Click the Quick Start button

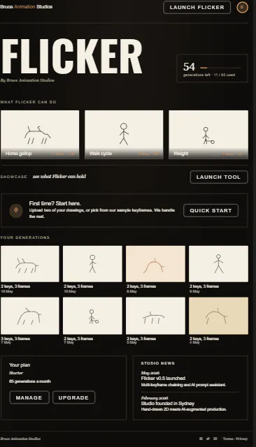coord(211,210)
